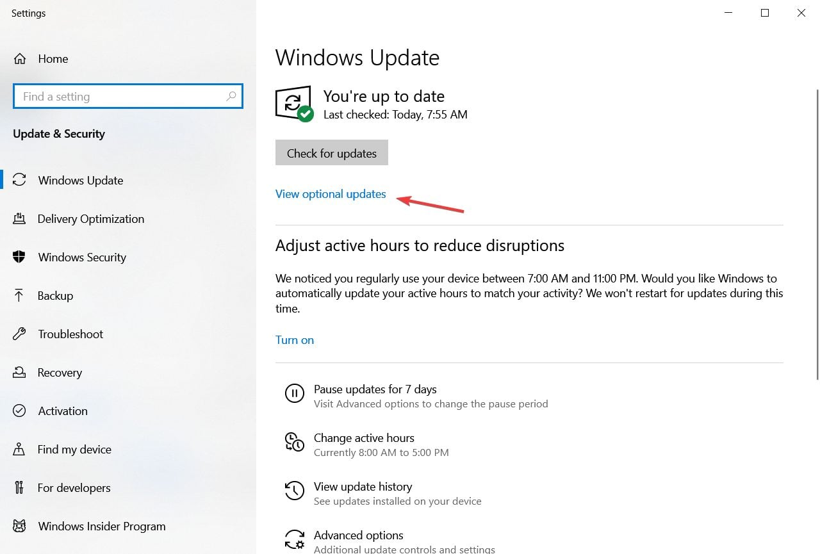Select the Find my device icon
Screen dimensions: 820x554
[x=19, y=449]
